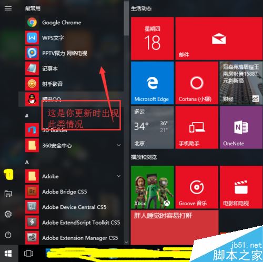Open 腾讯QQ penguin icon

[x=32, y=99]
